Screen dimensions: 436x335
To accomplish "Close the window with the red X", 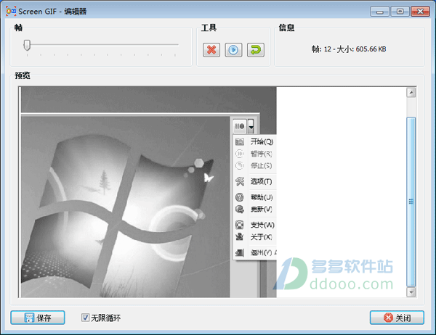I will [420, 12].
